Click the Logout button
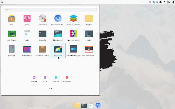 click(x=34, y=79)
